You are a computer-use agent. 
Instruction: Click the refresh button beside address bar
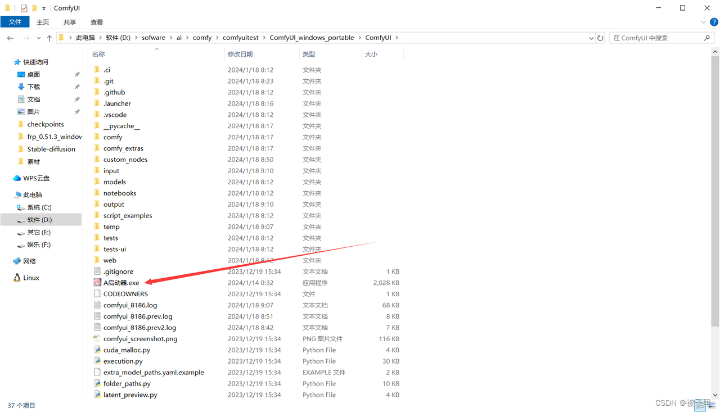coord(600,38)
